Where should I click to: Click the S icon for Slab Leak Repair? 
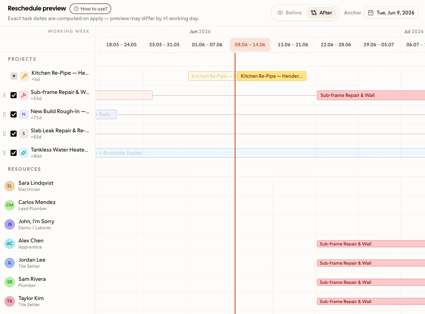(24, 134)
